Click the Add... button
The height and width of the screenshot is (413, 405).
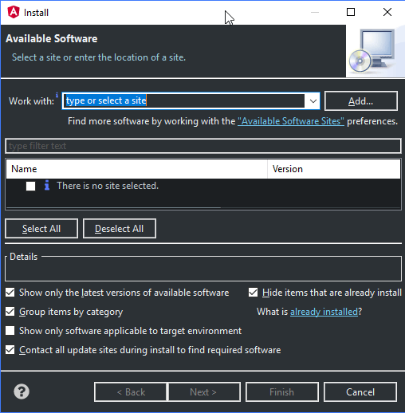pos(361,101)
